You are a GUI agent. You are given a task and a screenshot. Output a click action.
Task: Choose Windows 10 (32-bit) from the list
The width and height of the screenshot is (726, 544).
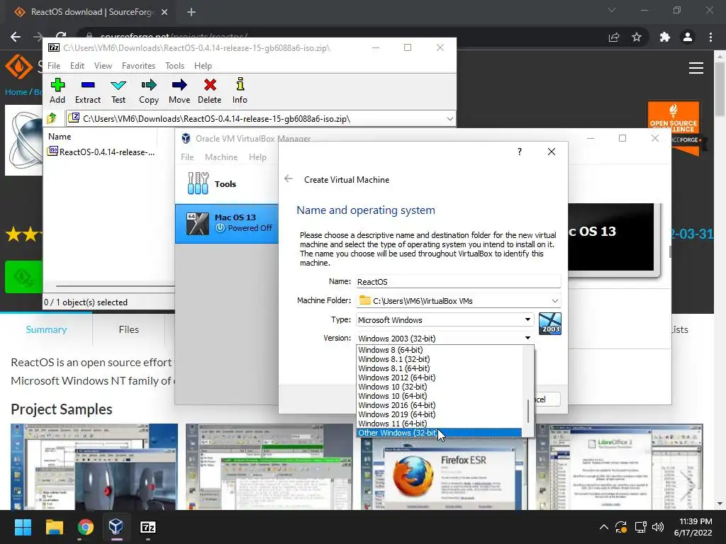[439, 387]
